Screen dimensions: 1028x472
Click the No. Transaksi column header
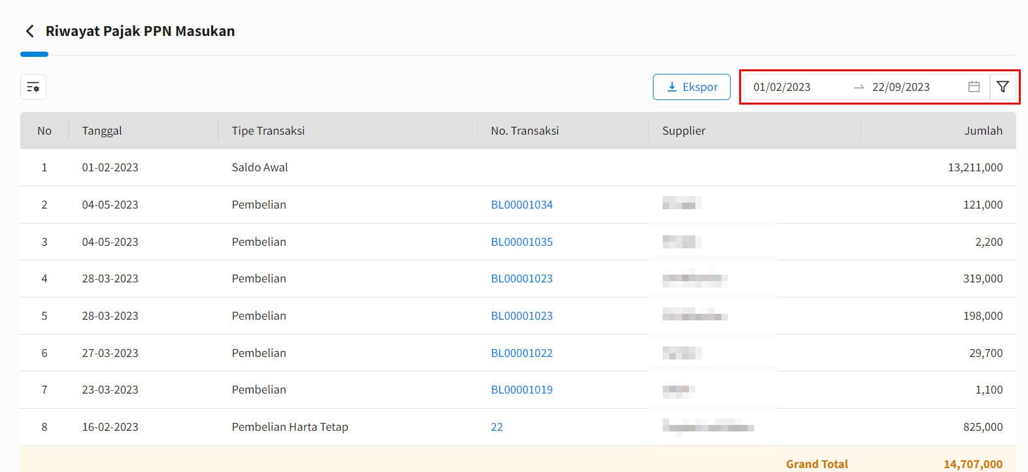click(525, 131)
